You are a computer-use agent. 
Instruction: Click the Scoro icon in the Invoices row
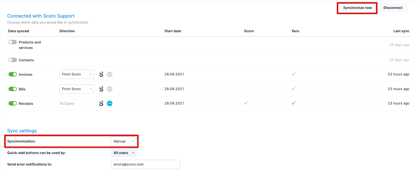tap(101, 74)
